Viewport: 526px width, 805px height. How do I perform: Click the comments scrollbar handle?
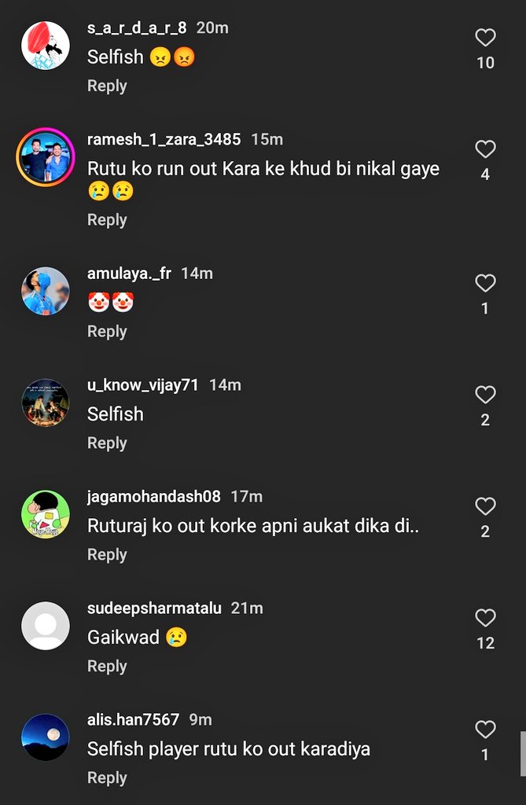point(523,752)
